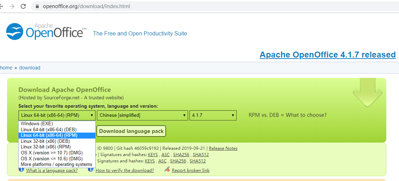
Task: Select More platforms / operating systems
Action: pos(57,165)
